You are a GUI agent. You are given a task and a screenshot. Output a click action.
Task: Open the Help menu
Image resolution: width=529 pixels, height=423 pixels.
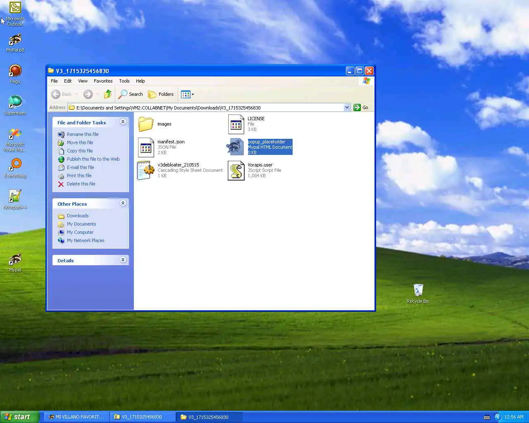coord(141,81)
